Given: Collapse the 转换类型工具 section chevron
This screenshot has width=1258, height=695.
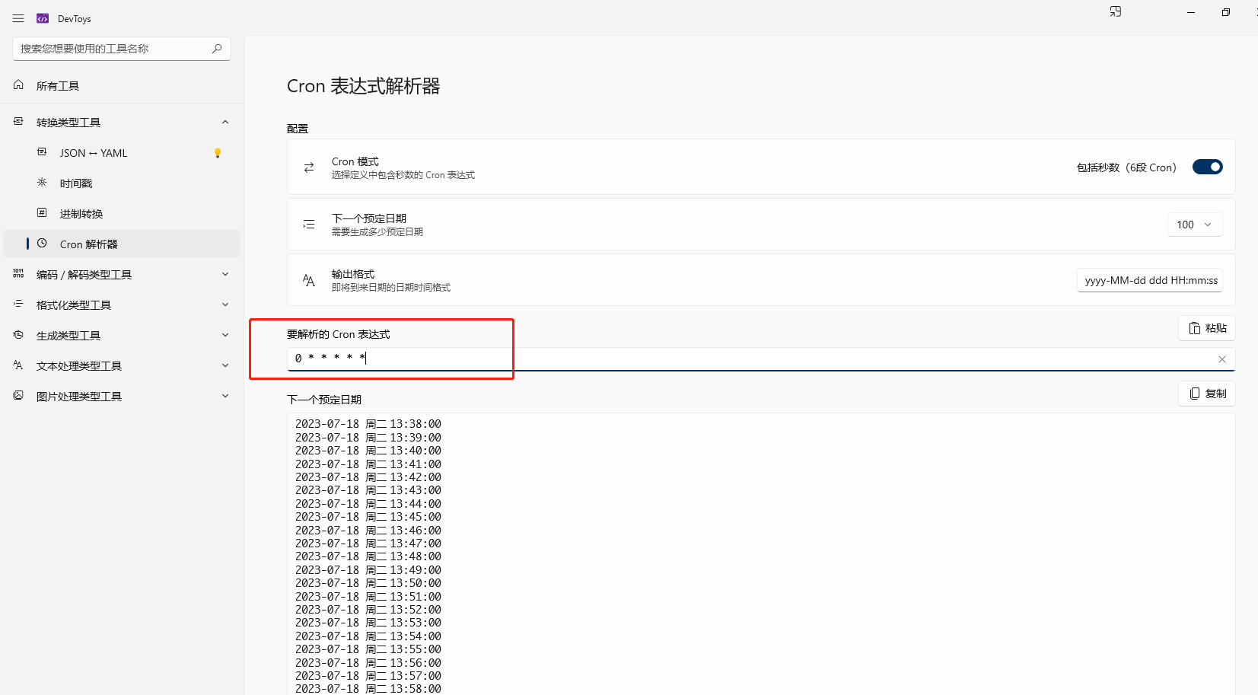Looking at the screenshot, I should [225, 122].
